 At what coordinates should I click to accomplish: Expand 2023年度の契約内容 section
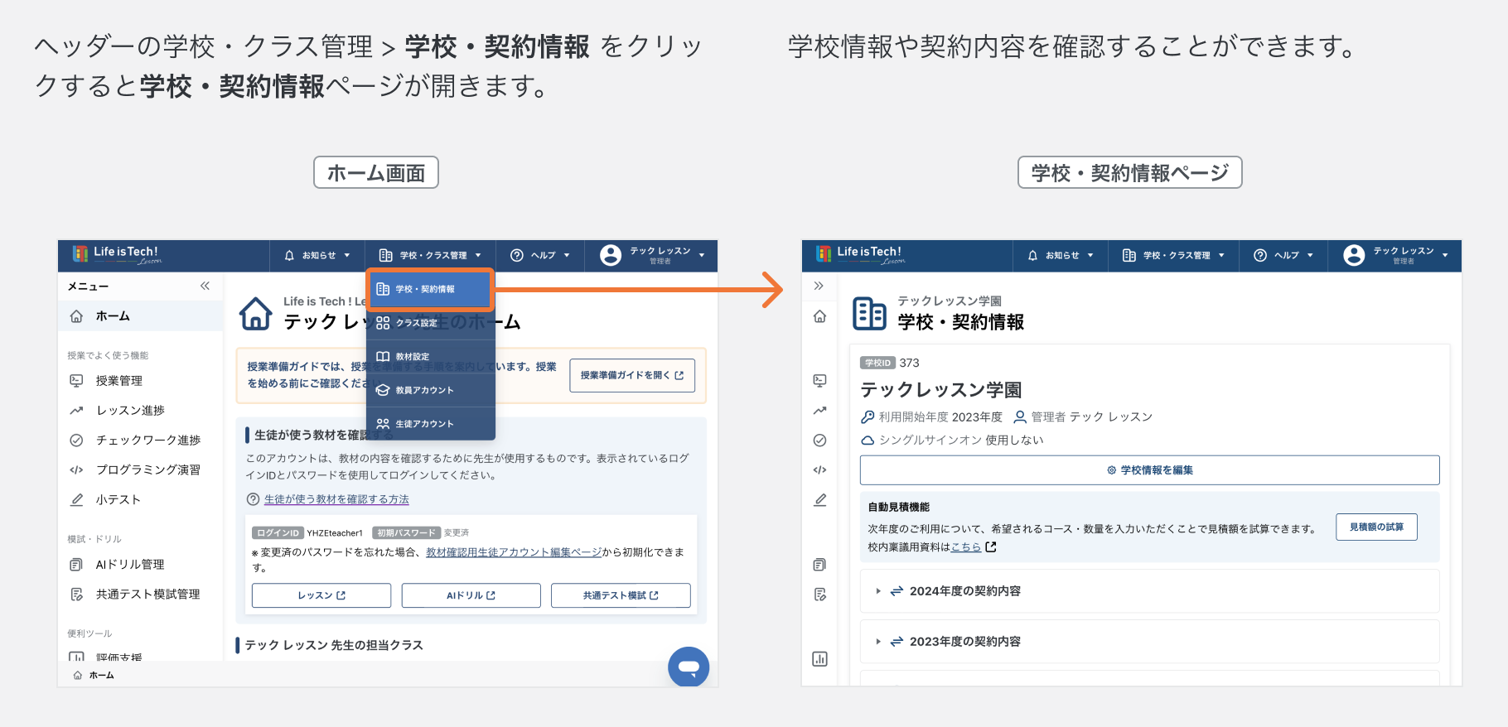pyautogui.click(x=1150, y=642)
